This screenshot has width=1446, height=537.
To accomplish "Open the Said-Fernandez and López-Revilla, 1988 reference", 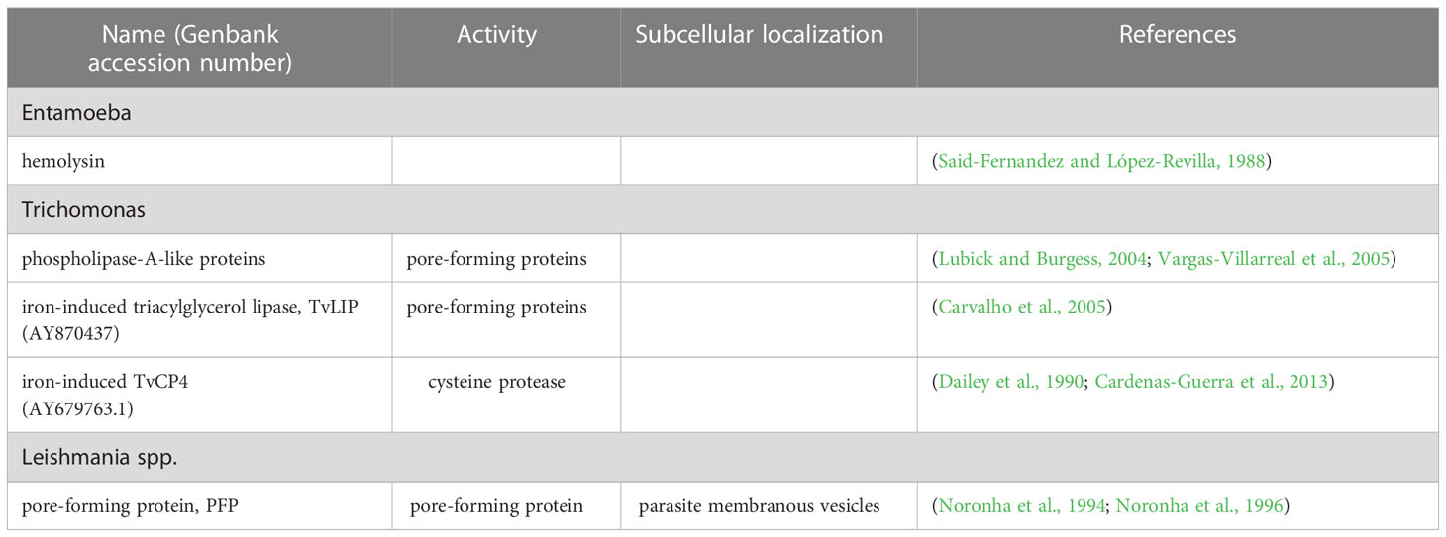I will pos(1101,162).
